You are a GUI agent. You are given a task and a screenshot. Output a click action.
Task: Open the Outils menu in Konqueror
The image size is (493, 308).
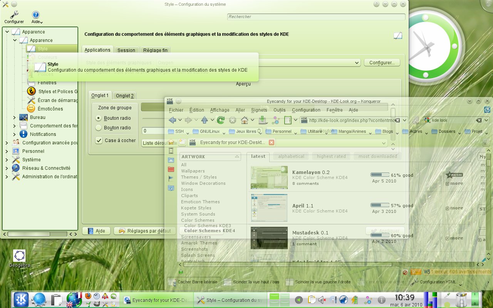280,110
